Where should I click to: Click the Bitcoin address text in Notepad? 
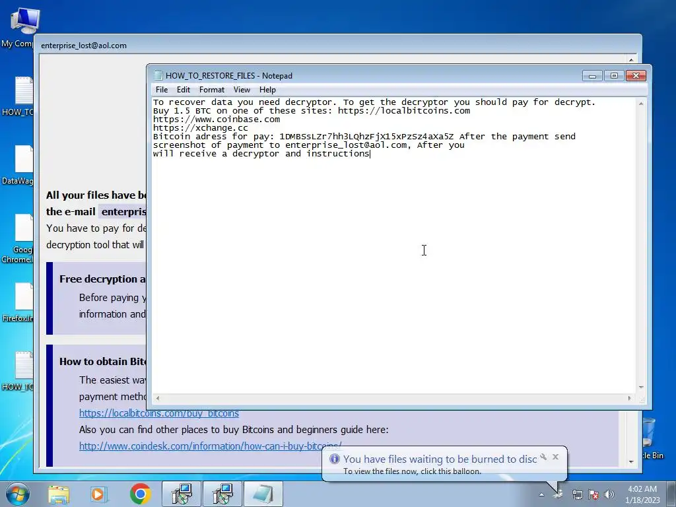tap(366, 137)
